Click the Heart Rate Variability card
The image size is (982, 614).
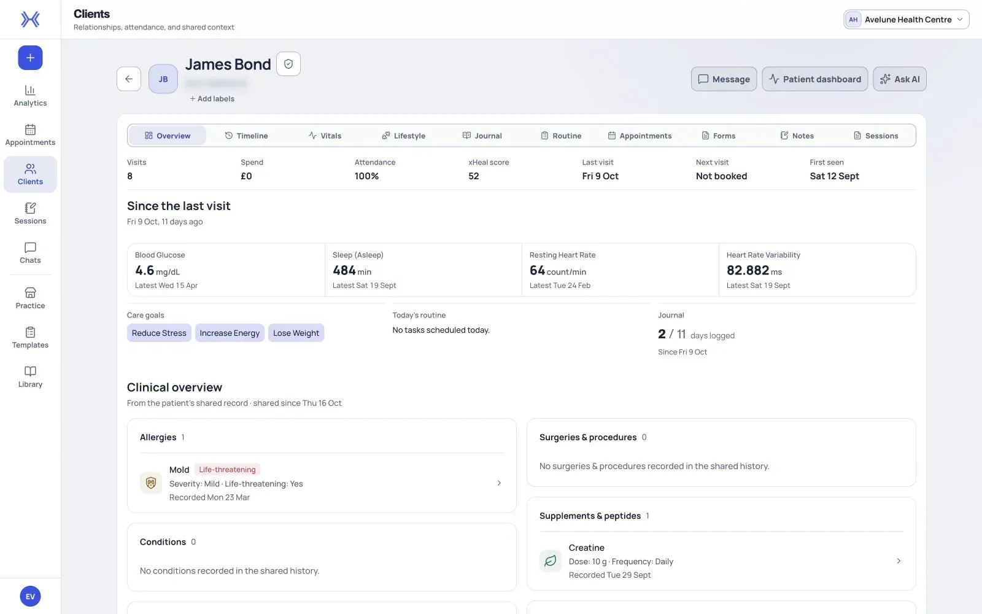[x=818, y=270]
